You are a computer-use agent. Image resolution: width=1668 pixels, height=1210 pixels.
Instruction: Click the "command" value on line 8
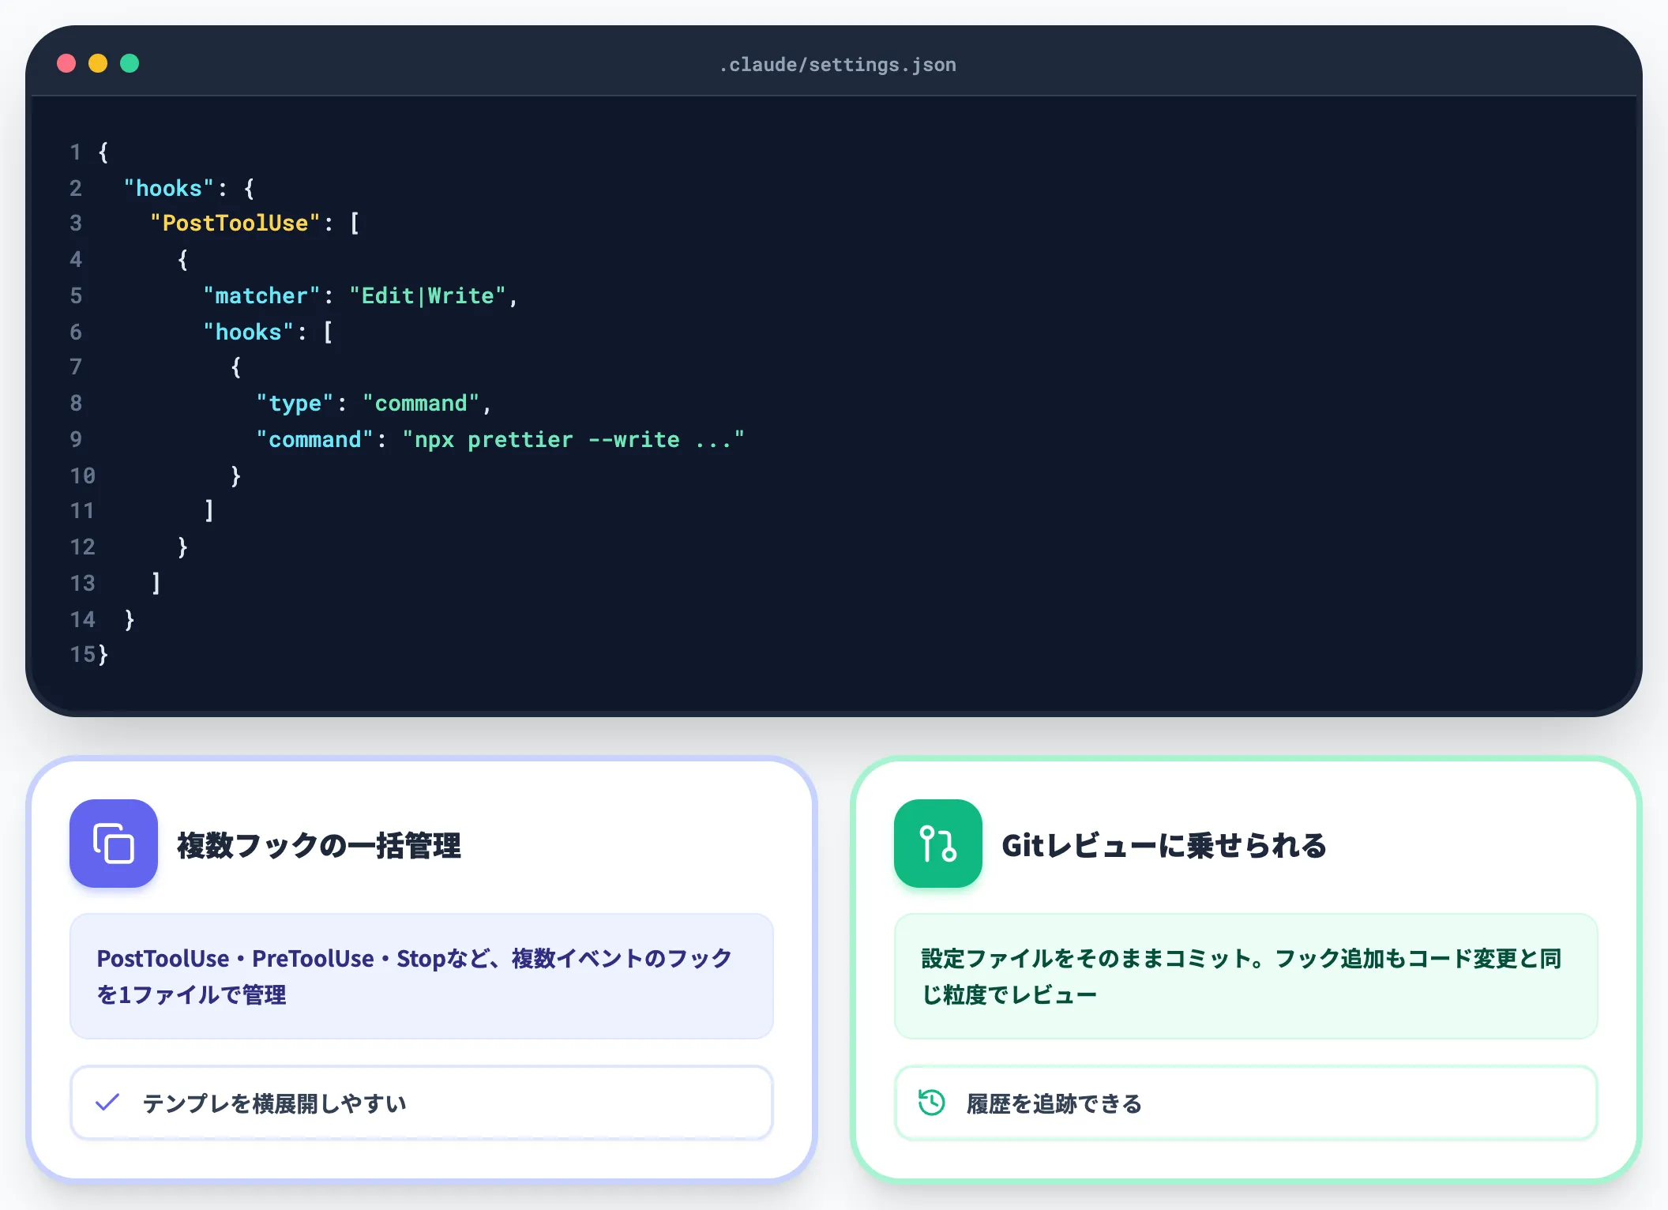pyautogui.click(x=421, y=404)
